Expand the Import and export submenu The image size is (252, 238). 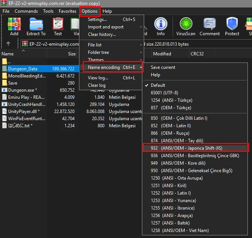(112, 27)
